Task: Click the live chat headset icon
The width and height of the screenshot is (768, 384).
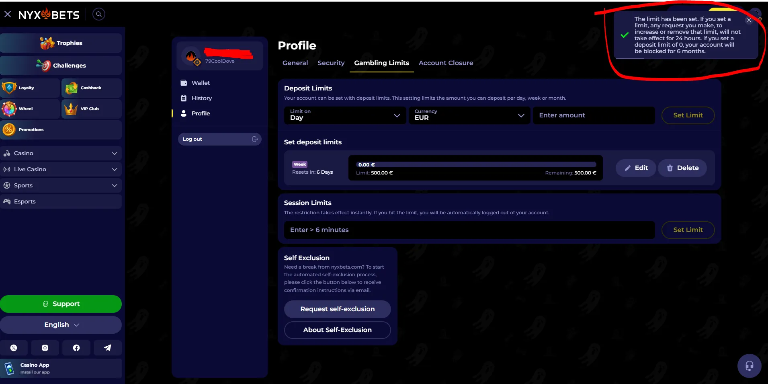Action: (x=749, y=366)
